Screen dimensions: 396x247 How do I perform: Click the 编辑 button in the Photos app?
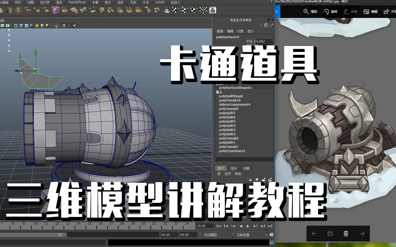(370, 11)
